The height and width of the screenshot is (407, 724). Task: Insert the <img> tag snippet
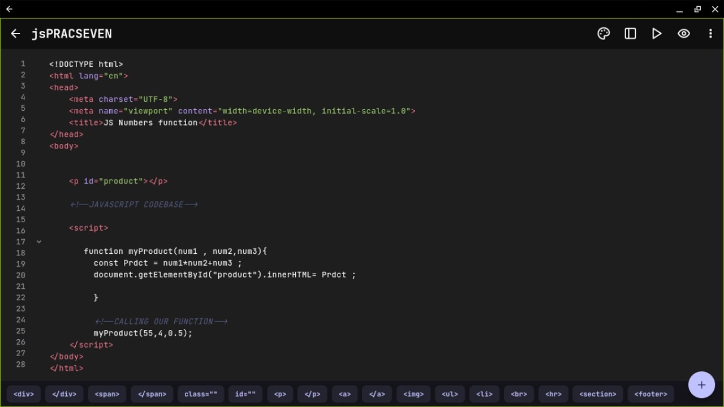[413, 394]
